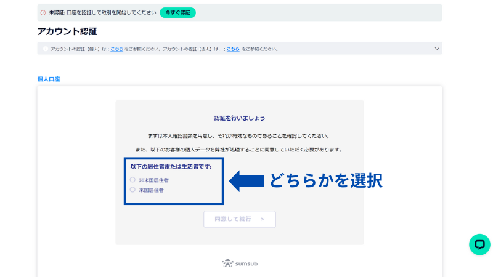Viewport: 493px width, 277px height.
Task: Click the アカウント認証 page heading
Action: (67, 31)
